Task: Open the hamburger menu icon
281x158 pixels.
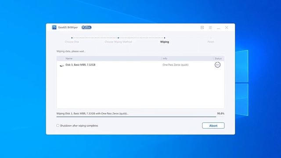Action: click(210, 27)
